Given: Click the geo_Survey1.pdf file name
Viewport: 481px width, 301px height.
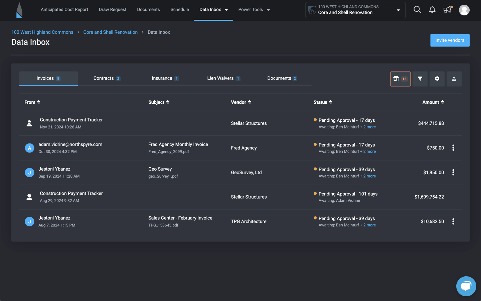Looking at the screenshot, I should [x=163, y=176].
